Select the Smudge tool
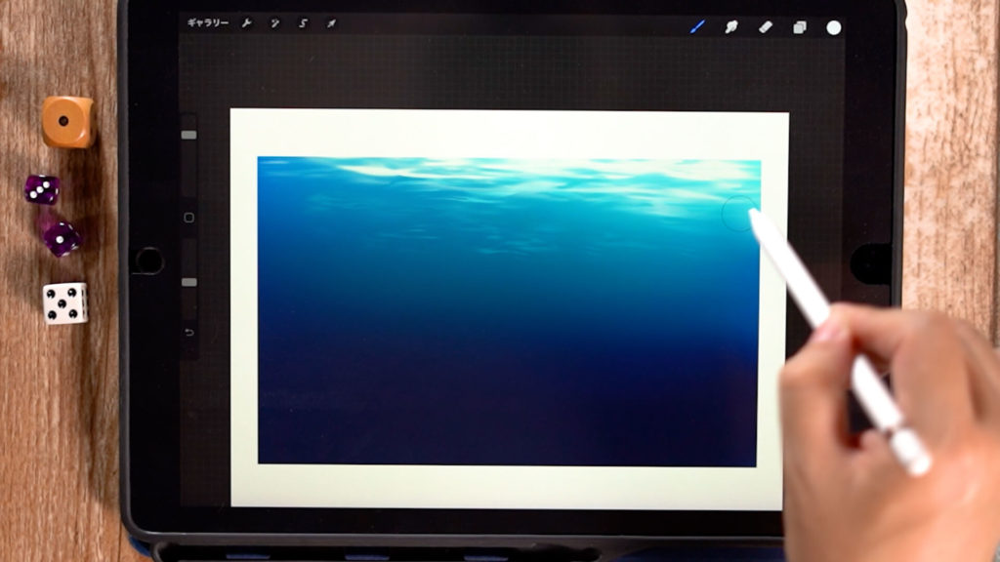 [x=730, y=26]
